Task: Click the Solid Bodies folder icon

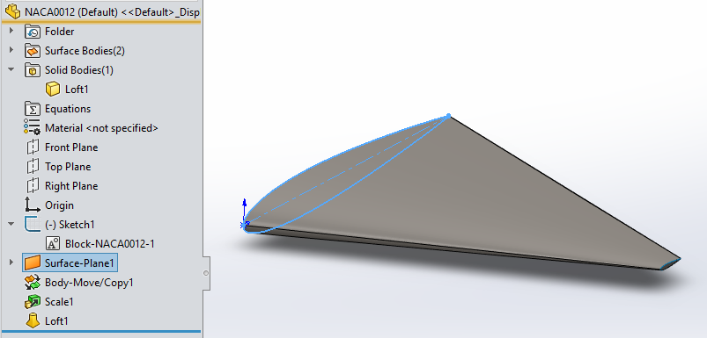Action: click(33, 70)
